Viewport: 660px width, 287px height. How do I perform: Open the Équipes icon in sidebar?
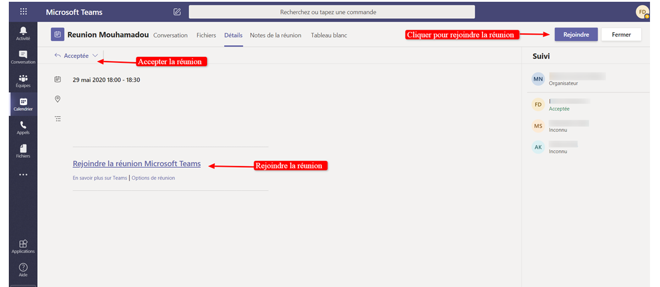(24, 80)
